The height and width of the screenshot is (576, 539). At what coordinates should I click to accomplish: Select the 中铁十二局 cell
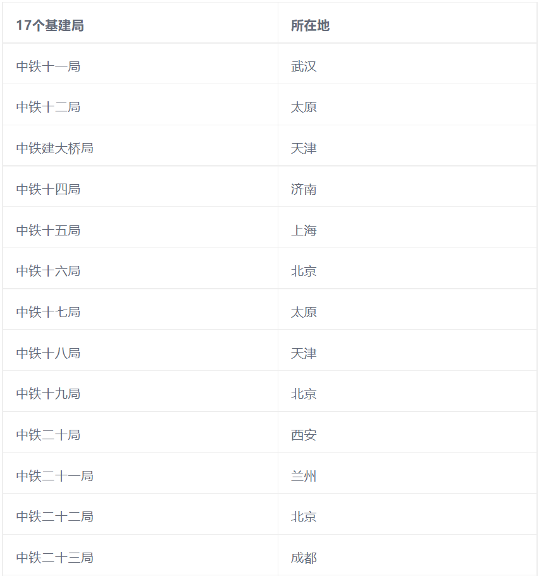coord(48,107)
